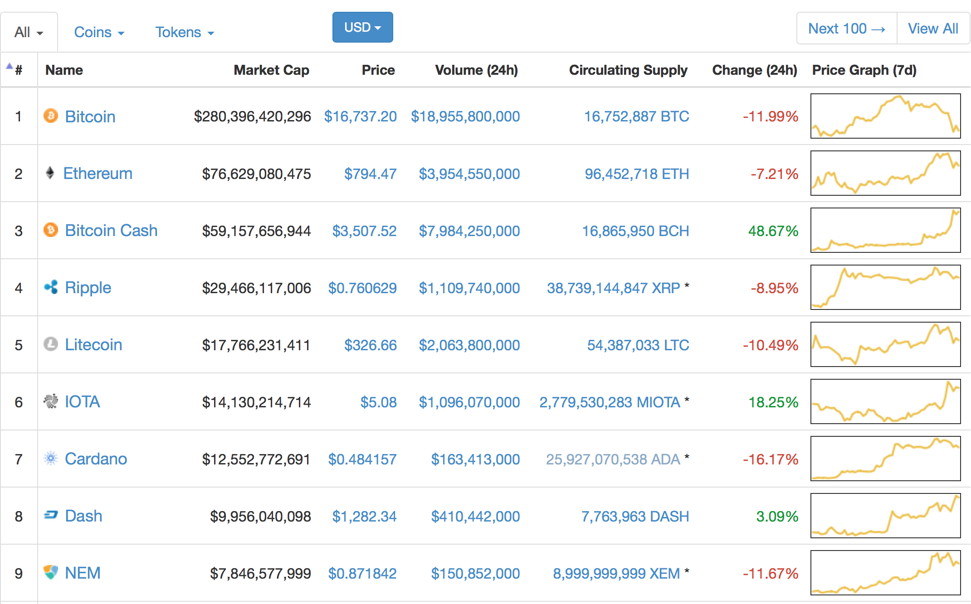Viewport: 971px width, 604px height.
Task: Open Bitcoin 7d price graph thumbnail
Action: pyautogui.click(x=885, y=116)
